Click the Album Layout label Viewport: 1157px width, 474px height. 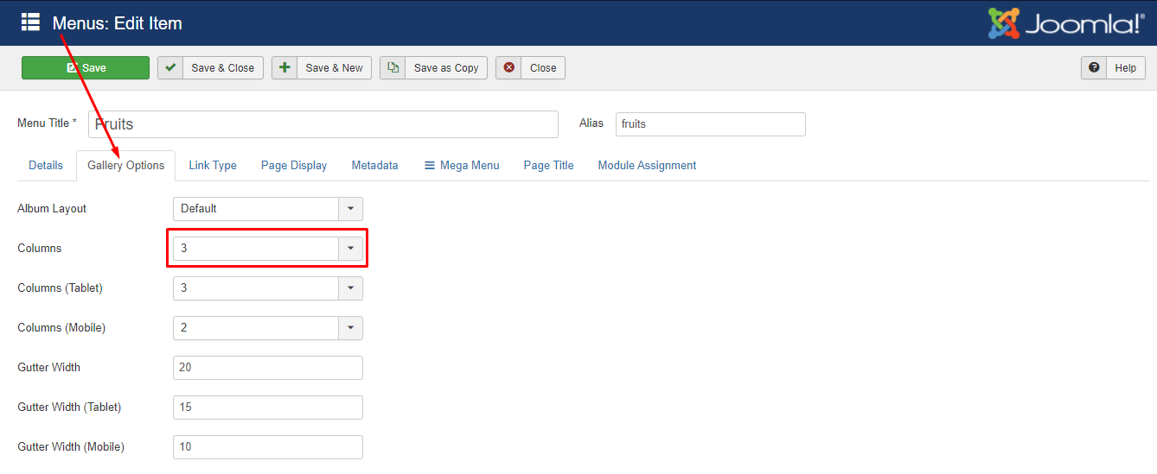point(52,209)
